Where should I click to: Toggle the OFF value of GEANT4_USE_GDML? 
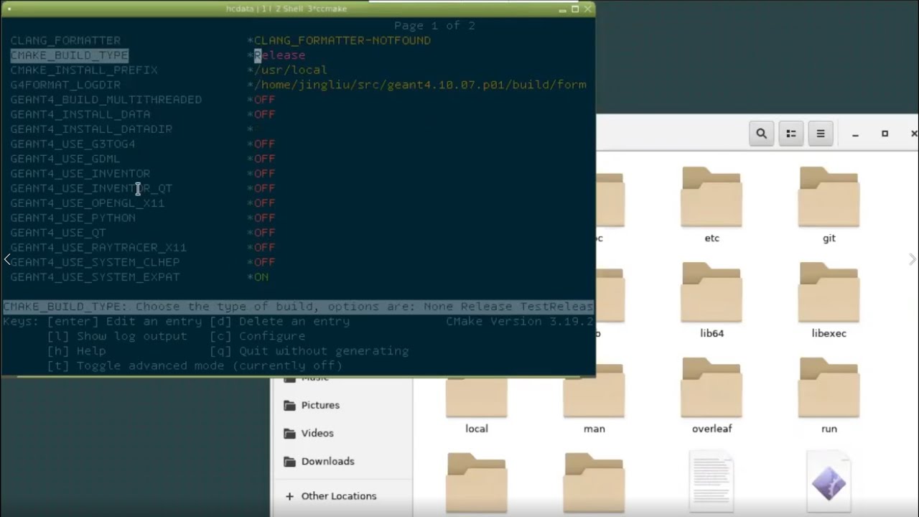264,159
